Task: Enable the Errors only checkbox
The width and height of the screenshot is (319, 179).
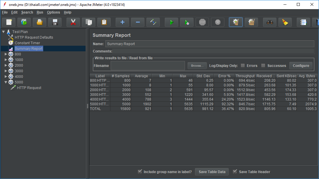Action: pos(243,65)
